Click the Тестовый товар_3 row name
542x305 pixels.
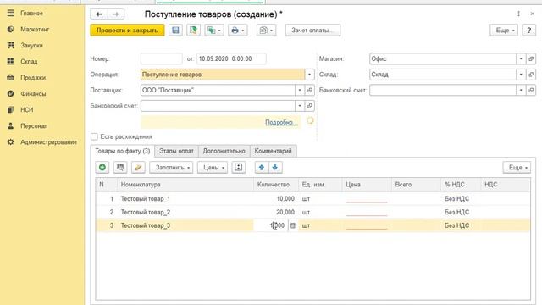[145, 225]
